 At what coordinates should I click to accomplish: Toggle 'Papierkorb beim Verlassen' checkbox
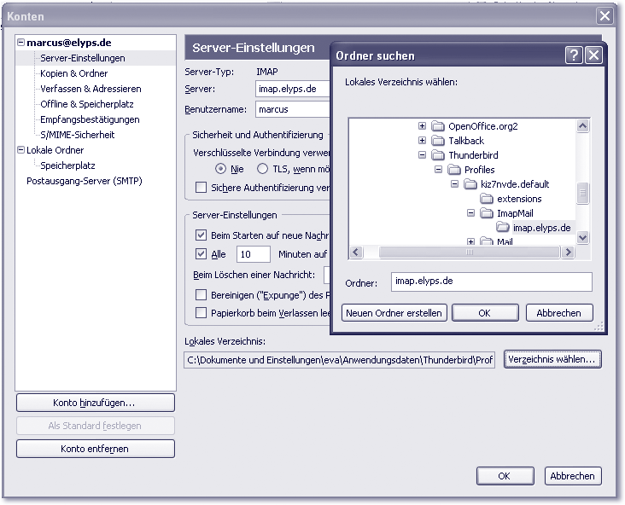click(202, 313)
